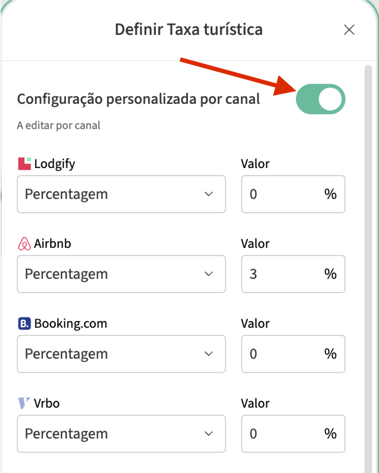Toggle Configuração personalizada por canal switch

click(320, 99)
